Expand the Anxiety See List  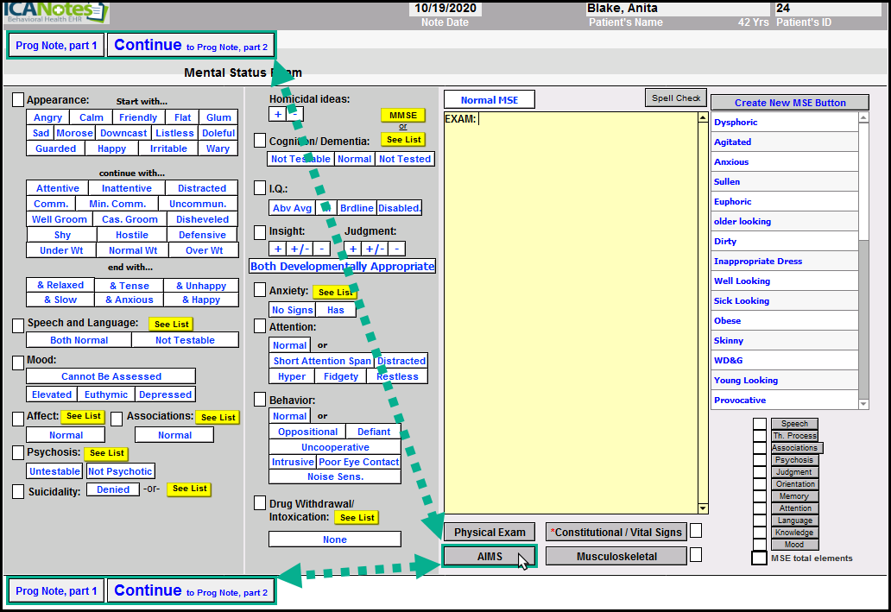(334, 293)
